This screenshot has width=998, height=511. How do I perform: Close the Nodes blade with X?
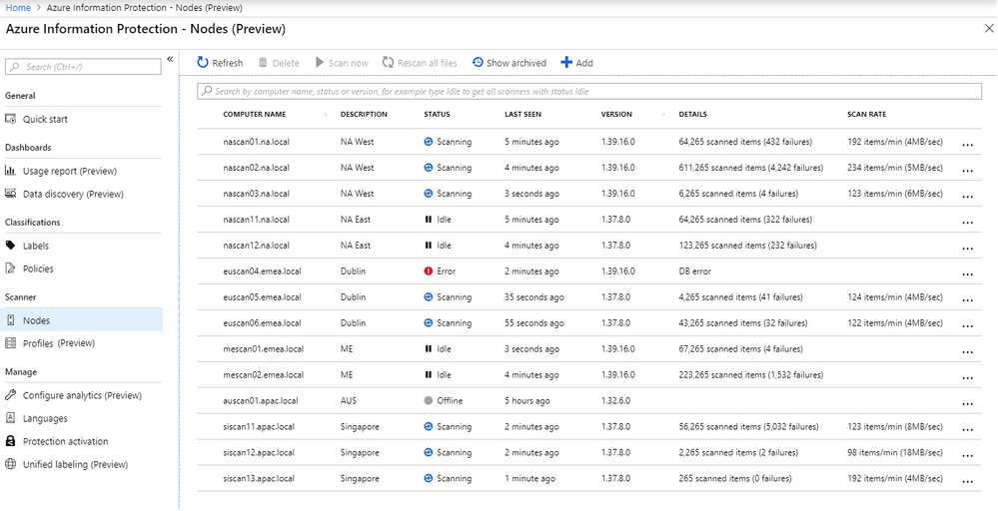pos(989,29)
